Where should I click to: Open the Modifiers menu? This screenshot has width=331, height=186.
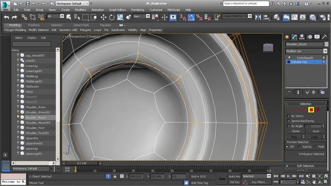coord(81,10)
